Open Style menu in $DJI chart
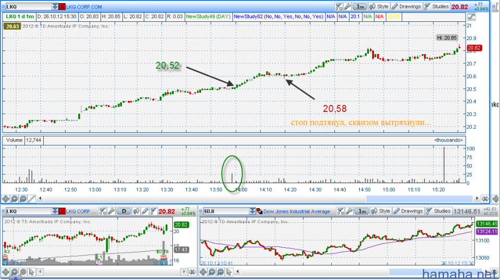Screen dimensions: 500x280 click(381, 211)
